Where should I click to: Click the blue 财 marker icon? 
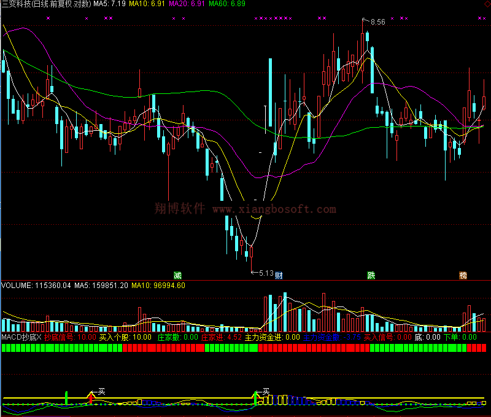(x=279, y=275)
